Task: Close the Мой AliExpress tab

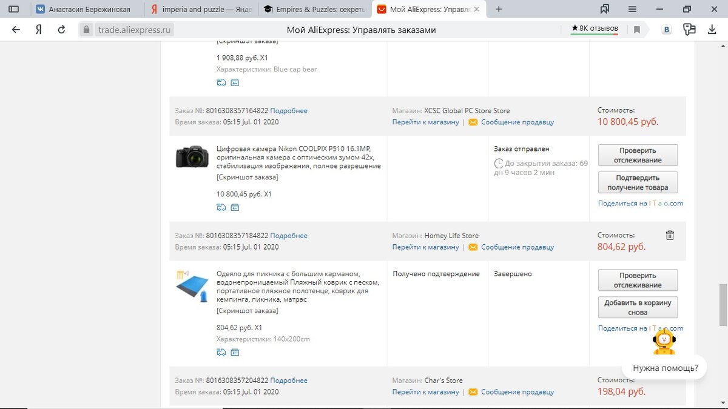Action: [x=476, y=9]
